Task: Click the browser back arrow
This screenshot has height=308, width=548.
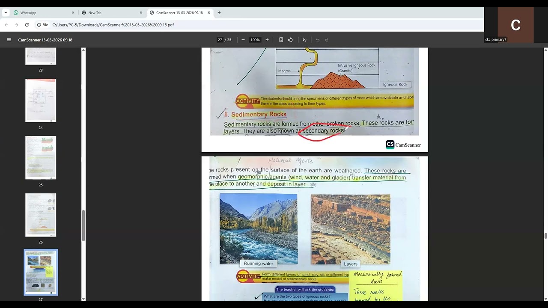Action: [6, 25]
